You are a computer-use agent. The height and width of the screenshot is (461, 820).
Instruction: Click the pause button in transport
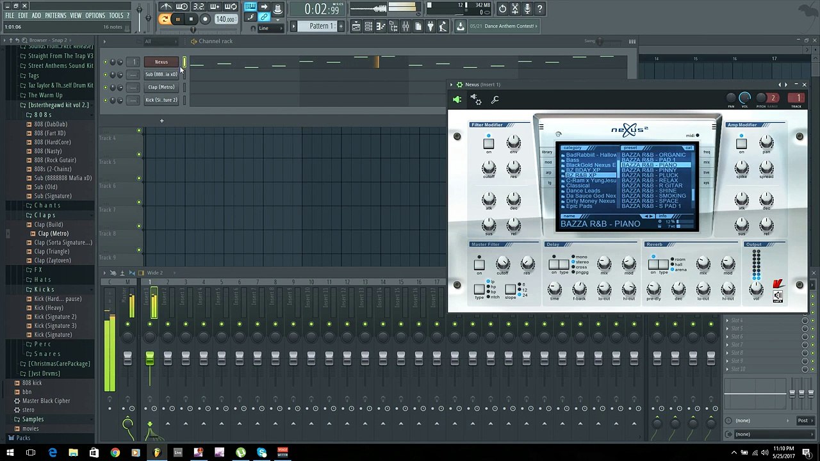pyautogui.click(x=177, y=19)
